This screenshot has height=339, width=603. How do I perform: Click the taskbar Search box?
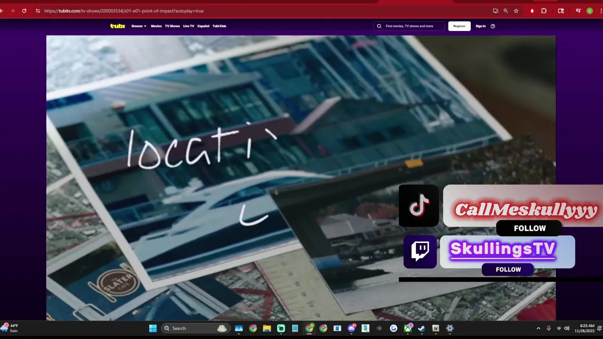tap(196, 328)
